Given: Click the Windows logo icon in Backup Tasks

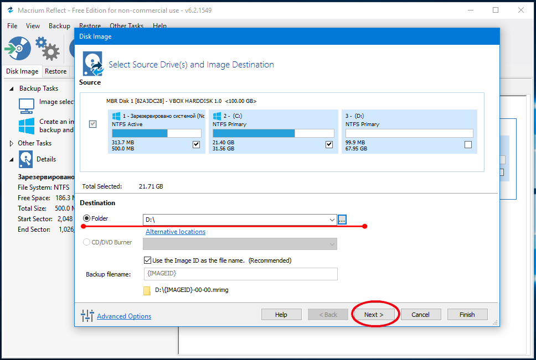Looking at the screenshot, I should (x=27, y=126).
